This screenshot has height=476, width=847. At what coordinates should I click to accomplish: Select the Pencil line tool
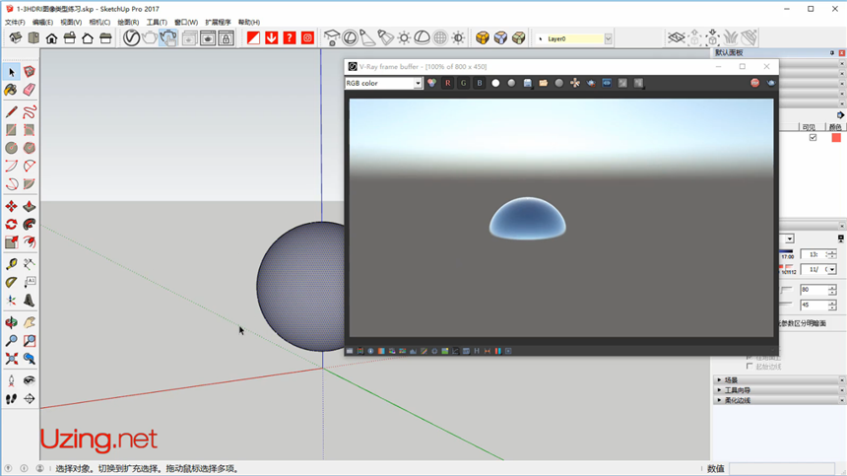(x=11, y=111)
